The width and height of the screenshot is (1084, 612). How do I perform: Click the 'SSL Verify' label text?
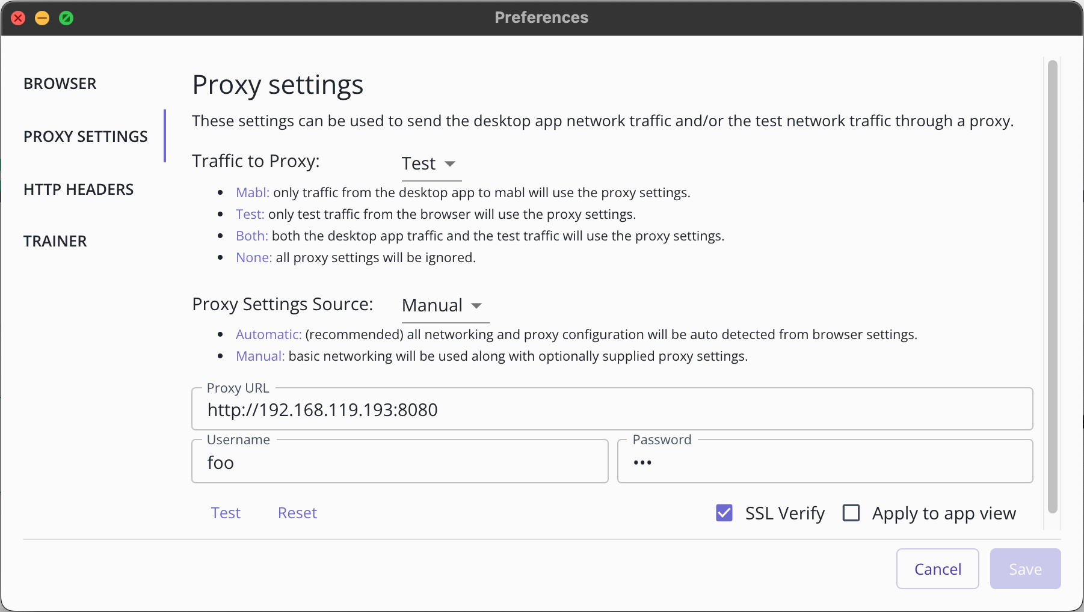coord(785,513)
